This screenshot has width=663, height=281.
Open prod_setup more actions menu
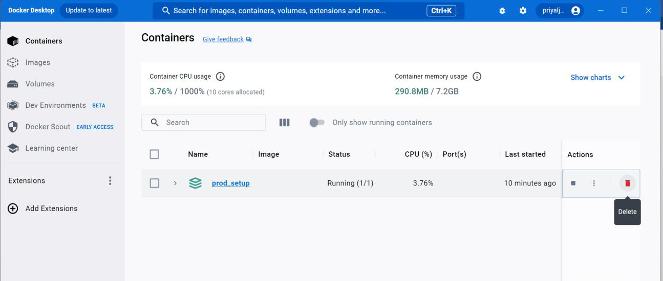coord(594,183)
